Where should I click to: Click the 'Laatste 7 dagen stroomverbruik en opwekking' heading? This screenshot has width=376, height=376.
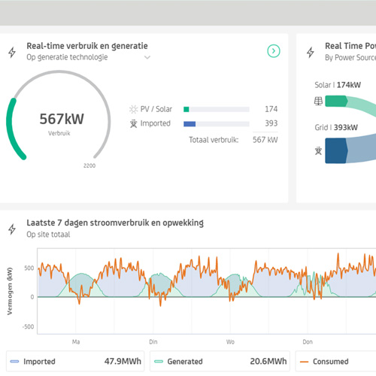[115, 223]
